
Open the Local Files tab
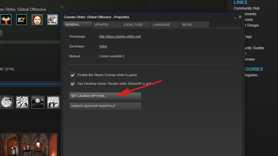(x=136, y=24)
